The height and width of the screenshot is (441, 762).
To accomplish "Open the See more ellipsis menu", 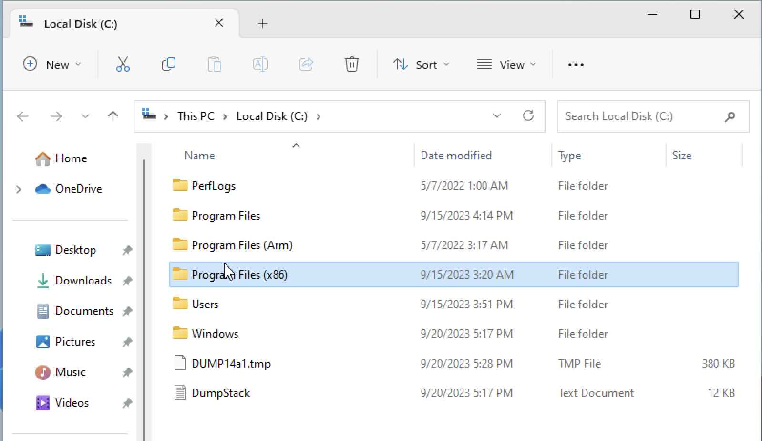I will click(x=576, y=64).
